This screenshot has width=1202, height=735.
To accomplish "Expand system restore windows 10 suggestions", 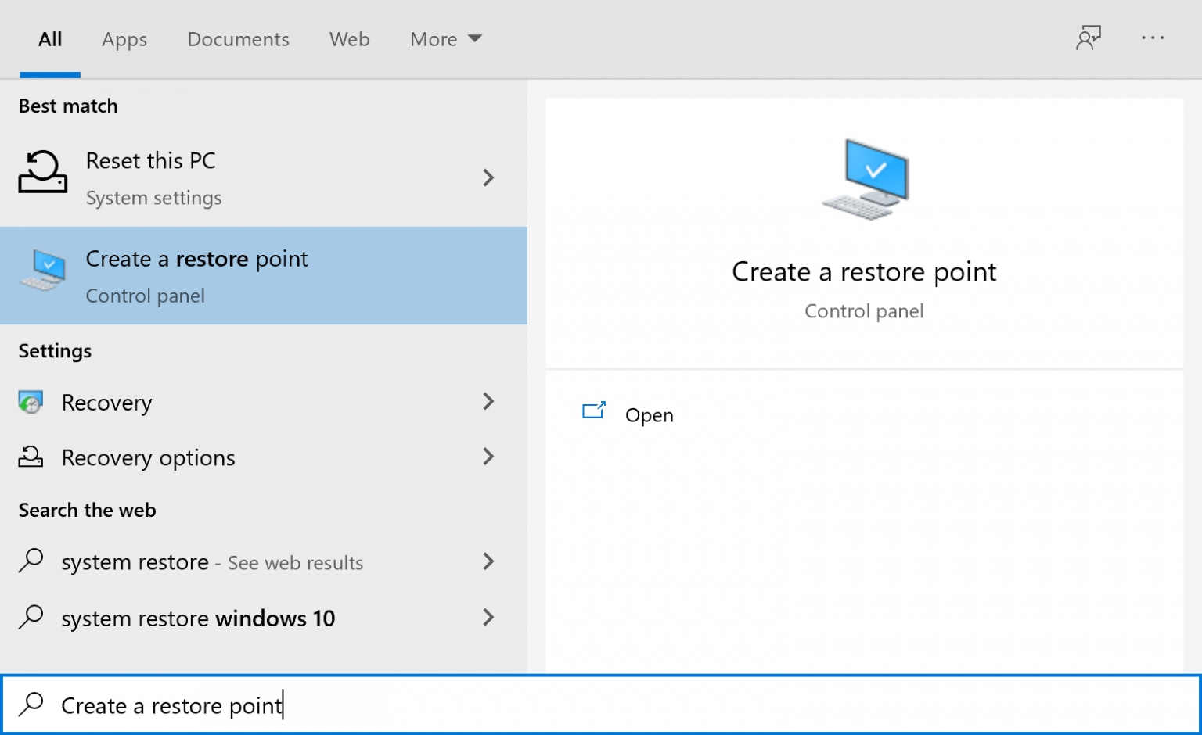I will coord(488,617).
